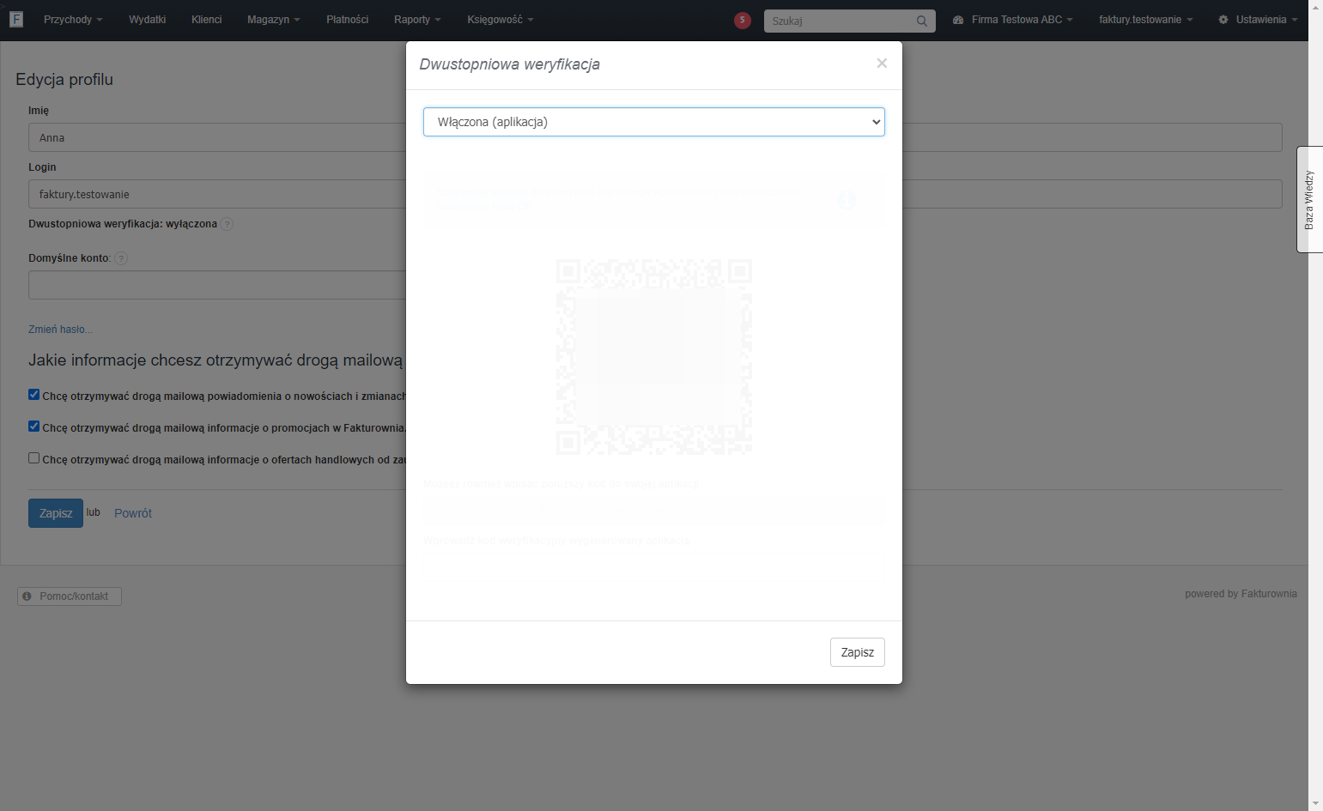Close the Dwustopniowa weryfikacja dialog
The image size is (1323, 811).
[882, 64]
